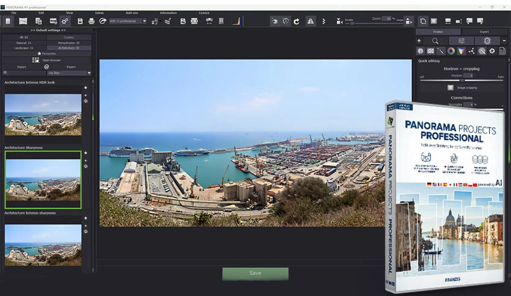Viewport: 511px width, 296px height.
Task: Expand the dropdown arrow next to transfer icon
Action: [160, 21]
